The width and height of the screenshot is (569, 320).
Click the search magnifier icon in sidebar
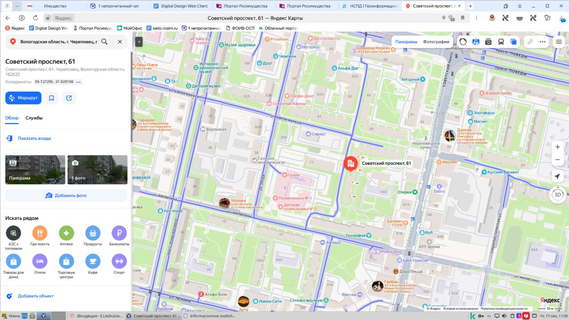(104, 42)
